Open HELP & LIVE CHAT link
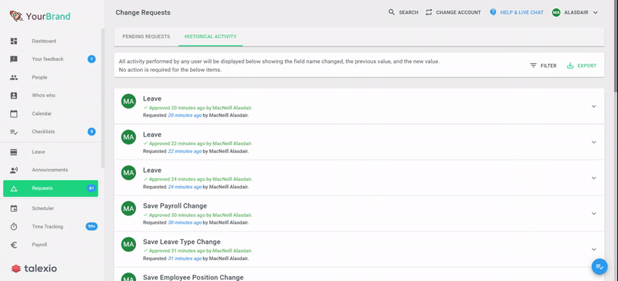The width and height of the screenshot is (618, 281). (522, 12)
